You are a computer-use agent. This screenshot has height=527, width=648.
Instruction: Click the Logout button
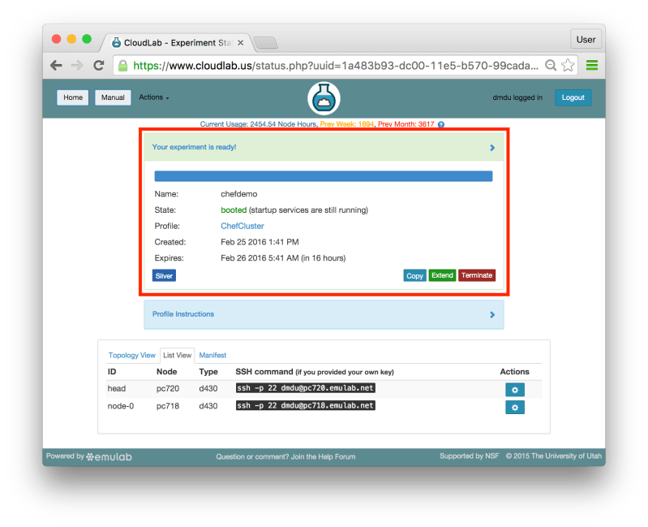coord(573,97)
